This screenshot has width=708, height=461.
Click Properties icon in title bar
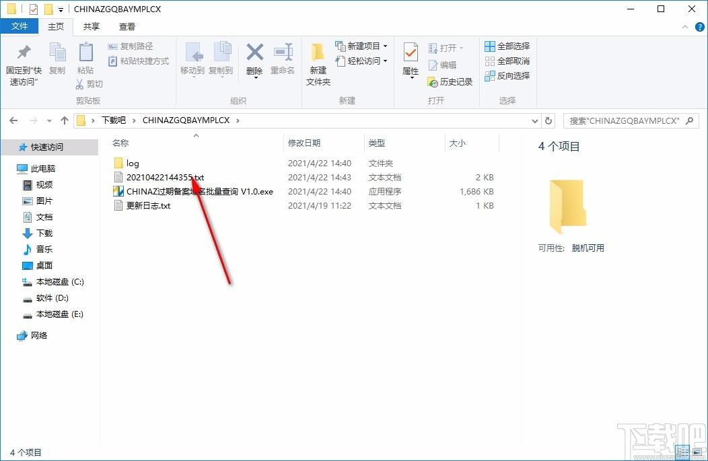pyautogui.click(x=34, y=9)
